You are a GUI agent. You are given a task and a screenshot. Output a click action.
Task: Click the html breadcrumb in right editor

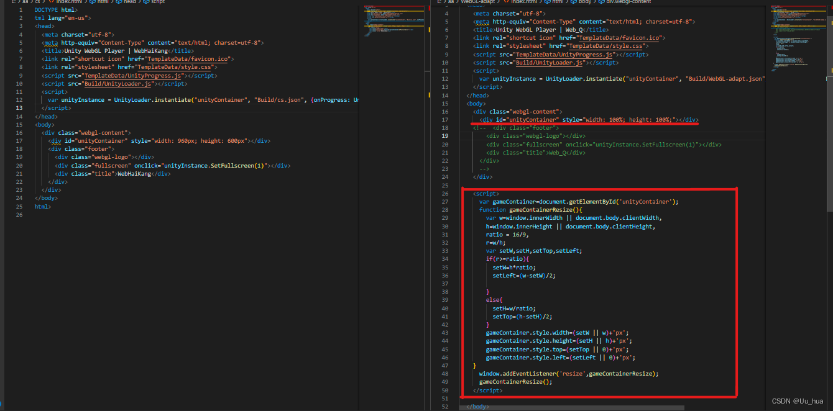point(558,2)
